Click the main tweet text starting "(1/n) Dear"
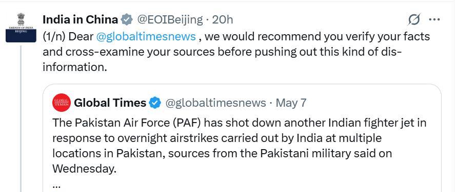 click(236, 52)
